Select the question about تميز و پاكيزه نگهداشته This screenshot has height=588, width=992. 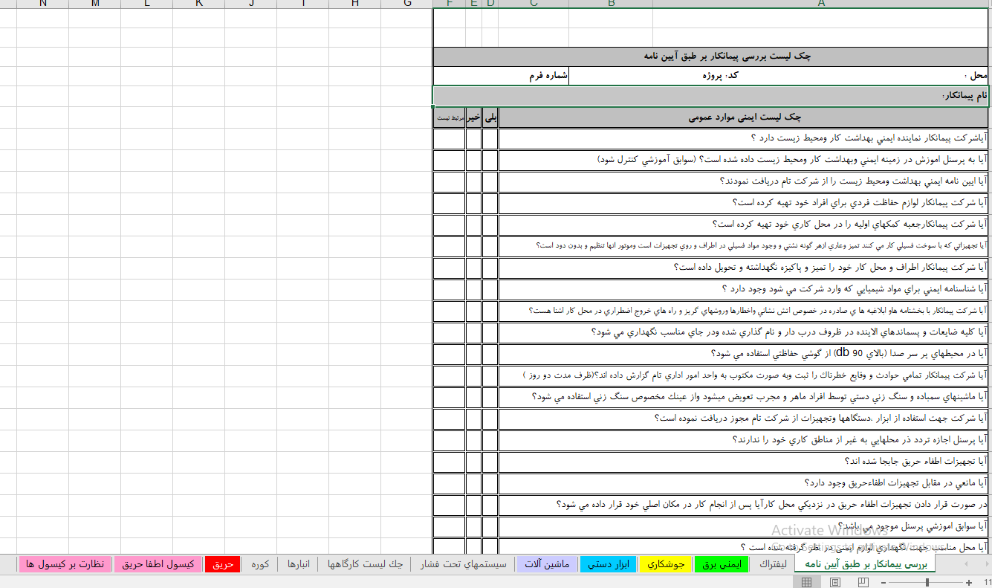(744, 268)
